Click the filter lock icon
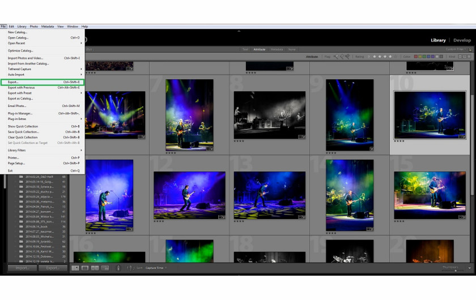The width and height of the screenshot is (476, 300). click(470, 49)
